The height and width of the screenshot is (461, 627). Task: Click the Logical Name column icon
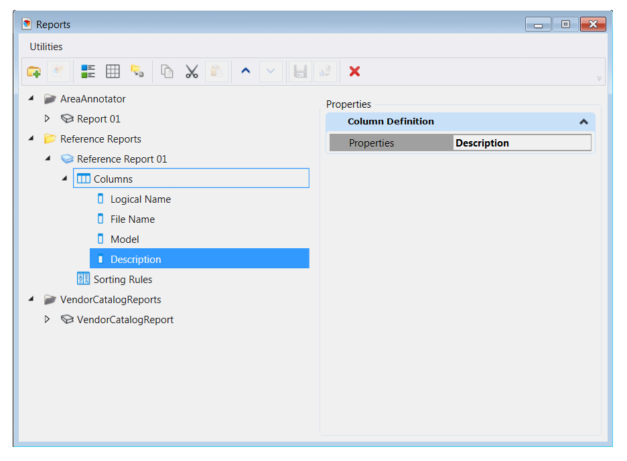[x=100, y=199]
